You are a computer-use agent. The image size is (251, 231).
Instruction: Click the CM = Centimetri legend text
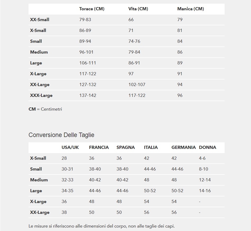coord(45,109)
